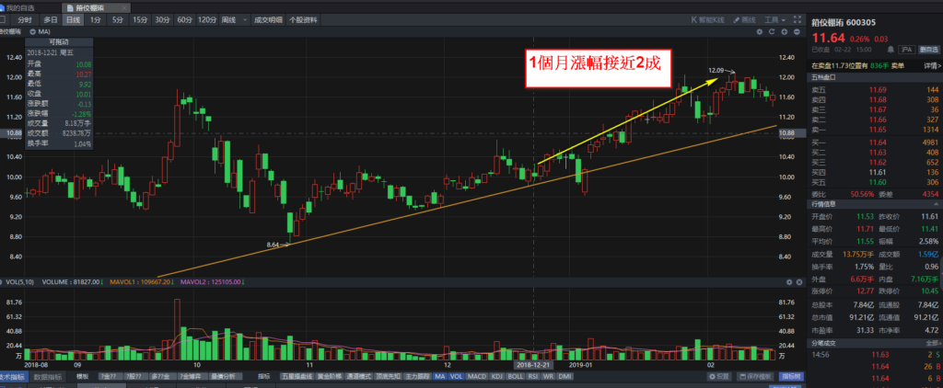
Task: Select the 5分 interval
Action: click(x=117, y=20)
